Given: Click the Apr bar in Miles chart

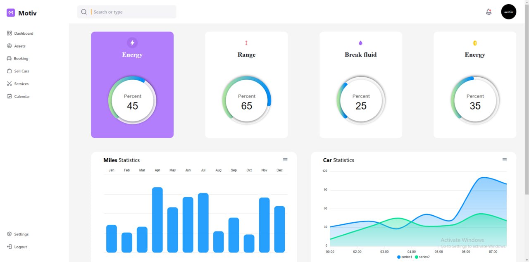Looking at the screenshot, I should (x=157, y=220).
